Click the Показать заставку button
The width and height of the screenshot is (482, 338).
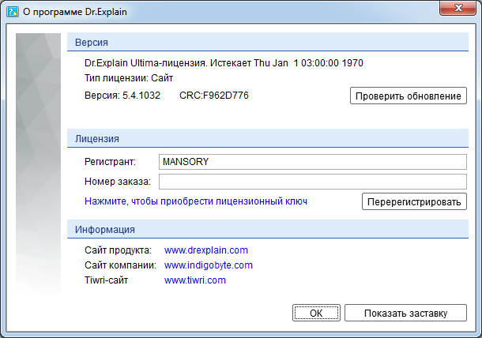(x=405, y=313)
